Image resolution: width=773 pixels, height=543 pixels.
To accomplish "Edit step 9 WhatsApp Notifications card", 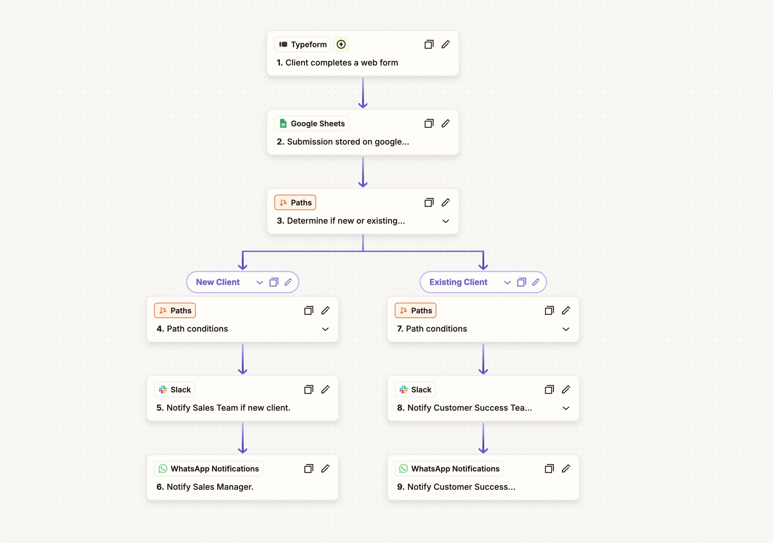I will click(566, 469).
